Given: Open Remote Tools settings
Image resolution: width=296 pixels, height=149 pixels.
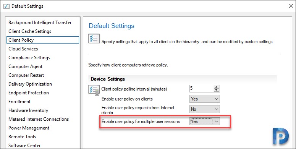Looking at the screenshot, I should [x=22, y=137].
